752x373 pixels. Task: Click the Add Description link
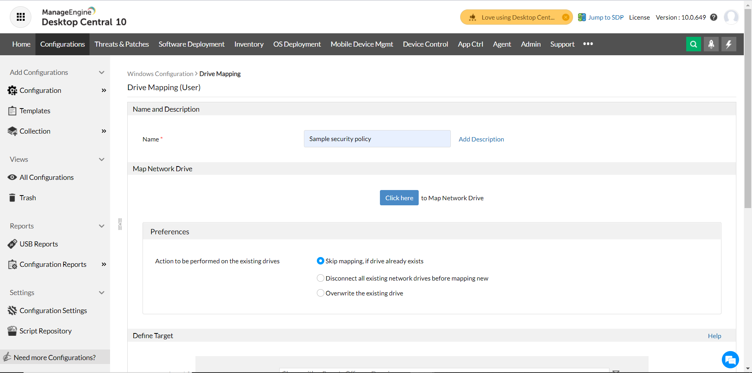coord(481,139)
